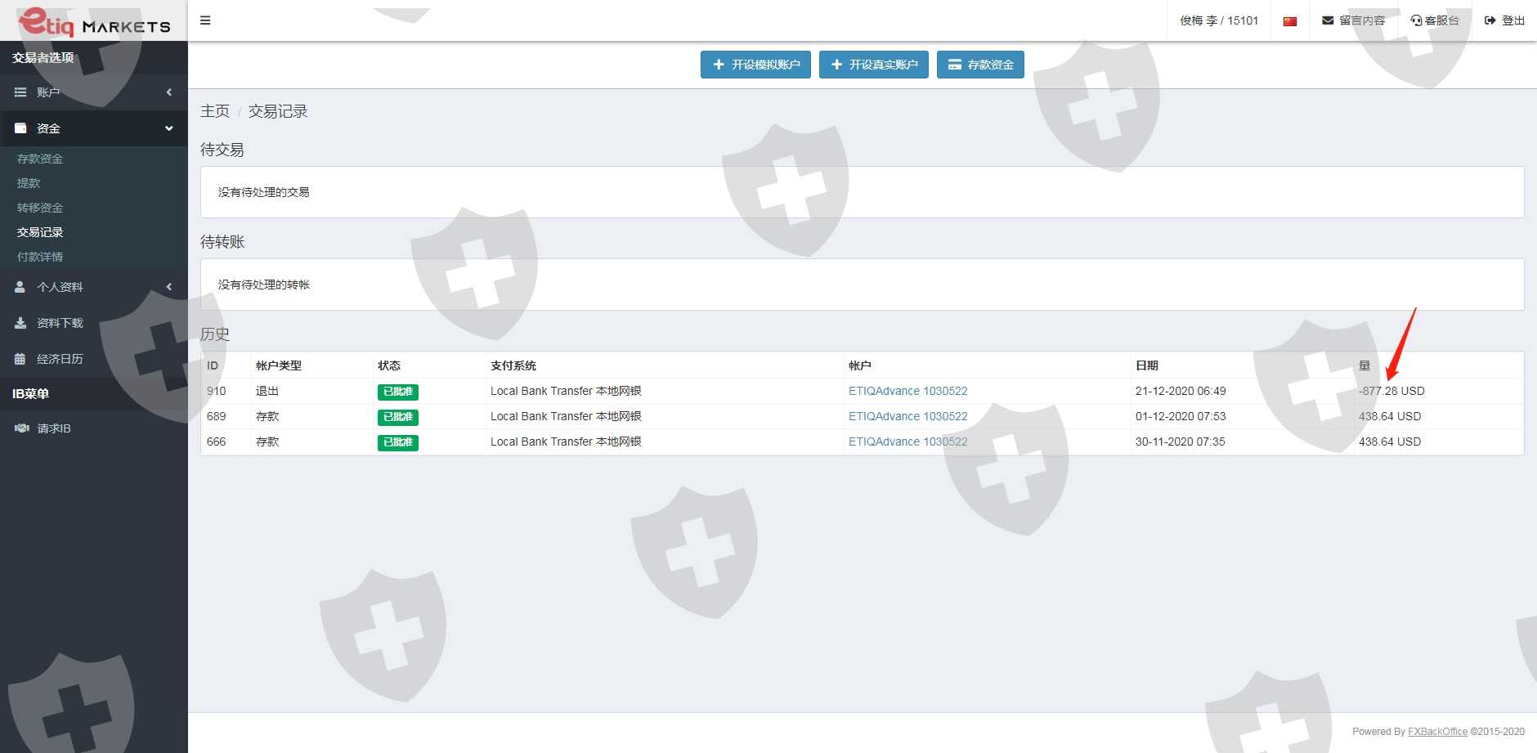Screen dimensions: 1537x753
Task: Open ETIQAdvance 1030522 link in row 910
Action: (907, 391)
